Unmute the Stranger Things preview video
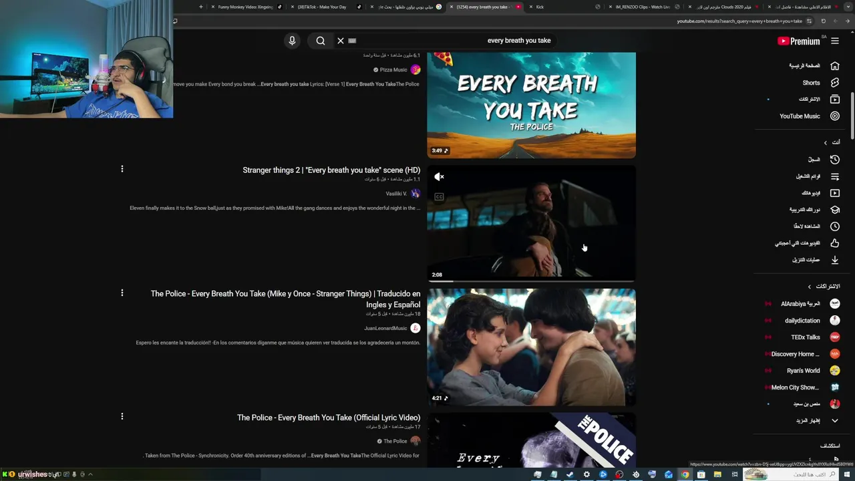855x481 pixels. 439,177
